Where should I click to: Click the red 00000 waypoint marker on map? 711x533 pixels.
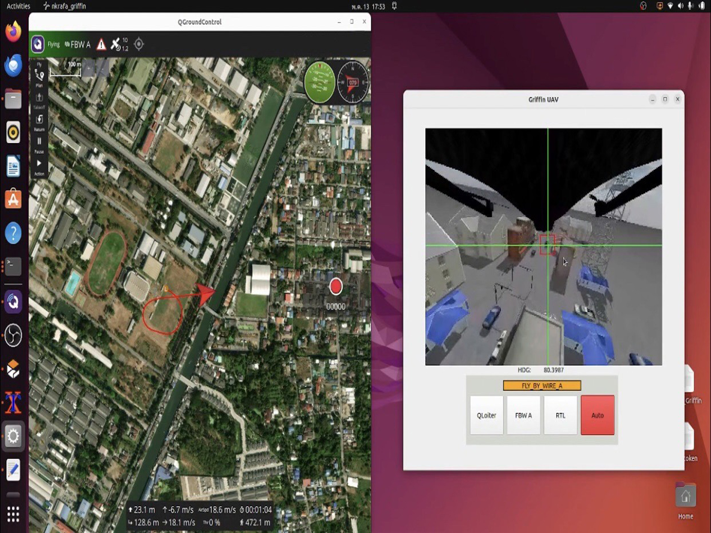tap(336, 287)
